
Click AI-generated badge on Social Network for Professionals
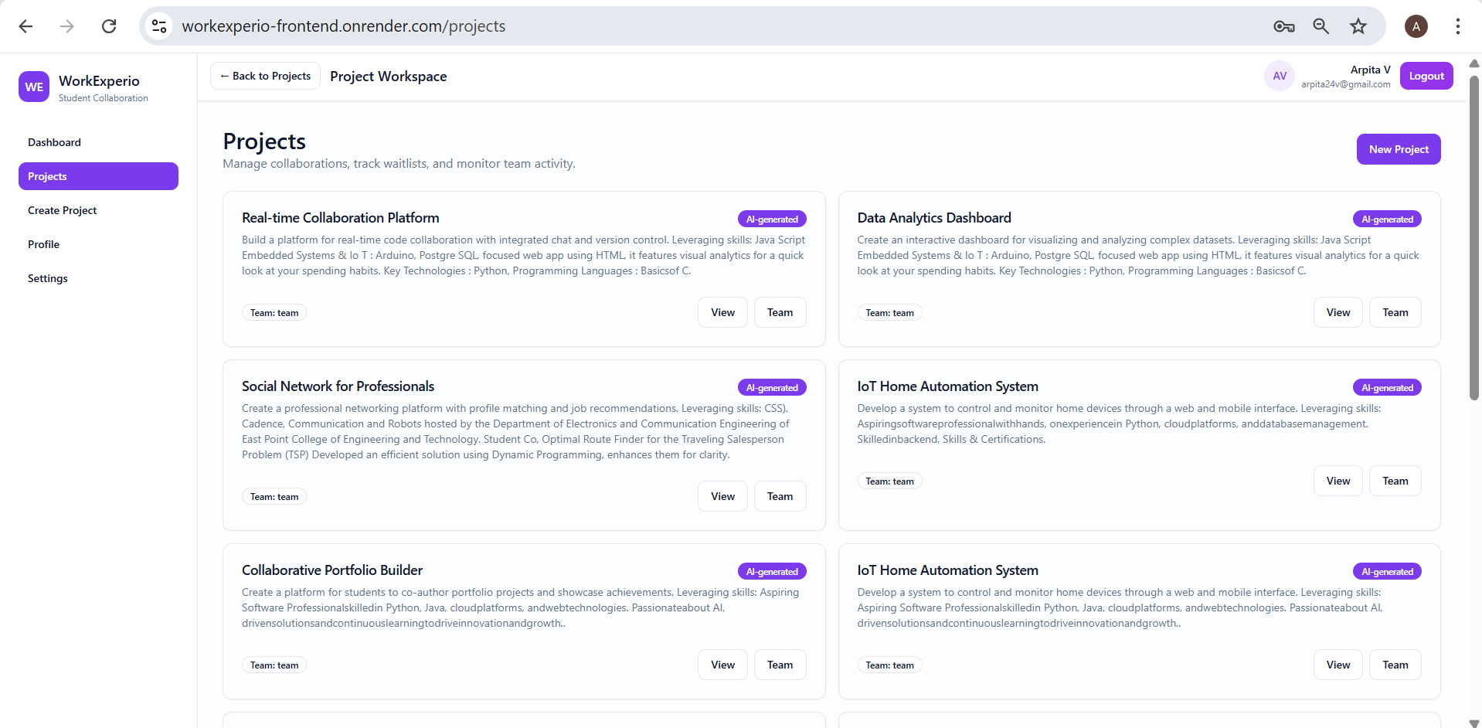772,388
